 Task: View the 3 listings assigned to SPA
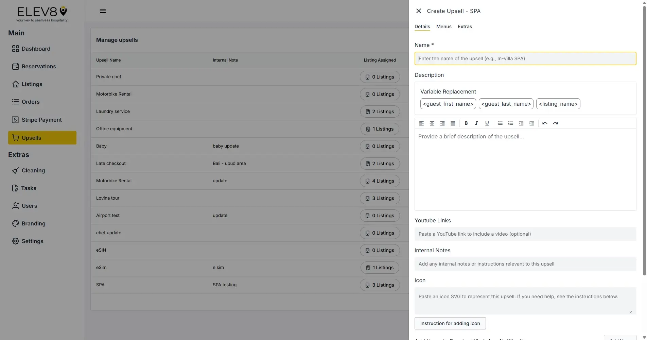tap(380, 285)
